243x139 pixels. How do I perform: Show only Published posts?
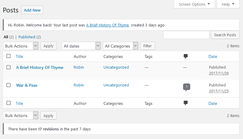click(27, 37)
